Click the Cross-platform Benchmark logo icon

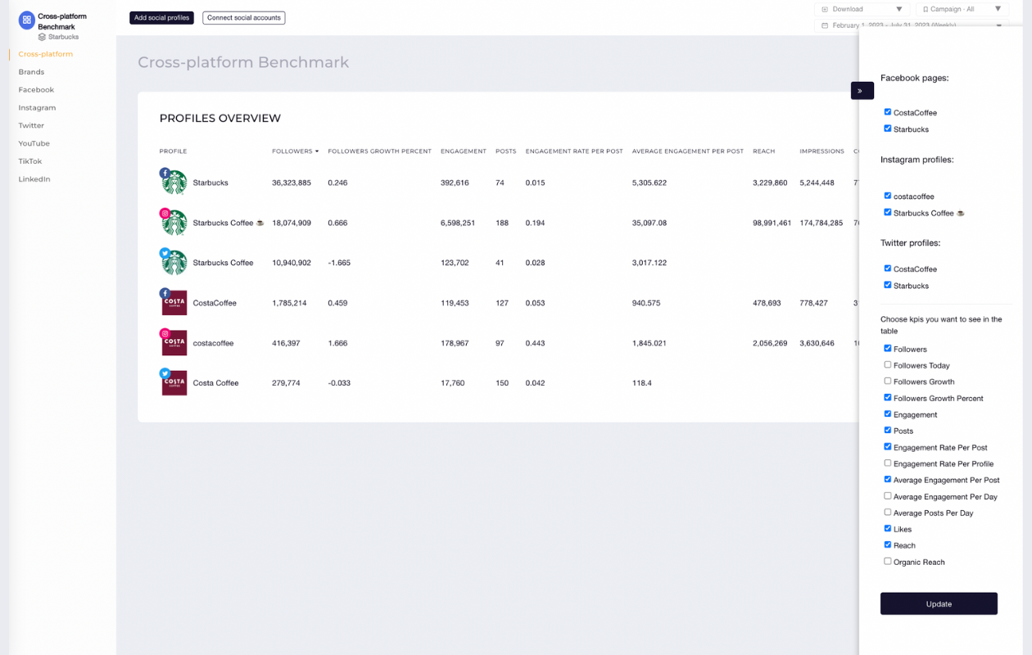pos(27,20)
